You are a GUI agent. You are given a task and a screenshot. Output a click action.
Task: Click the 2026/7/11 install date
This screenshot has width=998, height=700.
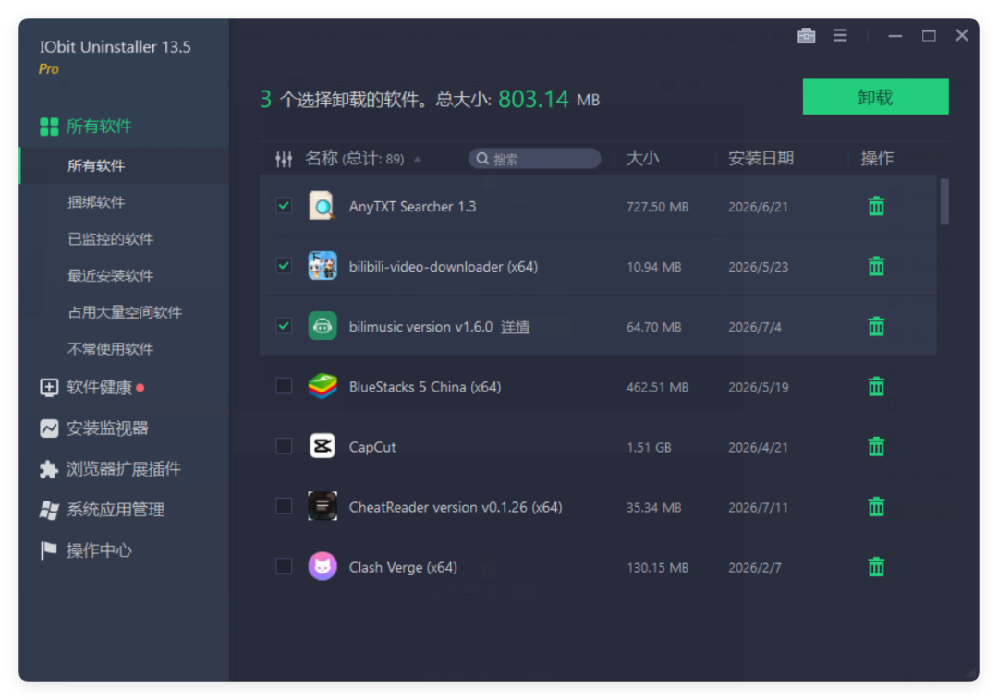[x=758, y=507]
